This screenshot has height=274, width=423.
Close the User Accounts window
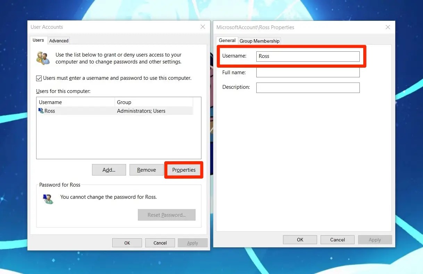tap(203, 27)
